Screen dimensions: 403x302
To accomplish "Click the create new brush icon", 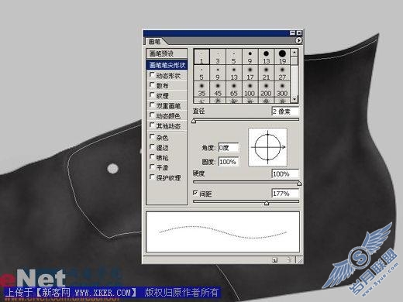I will (275, 260).
